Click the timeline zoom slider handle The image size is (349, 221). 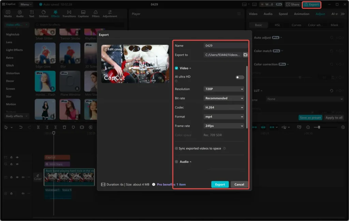[319, 127]
